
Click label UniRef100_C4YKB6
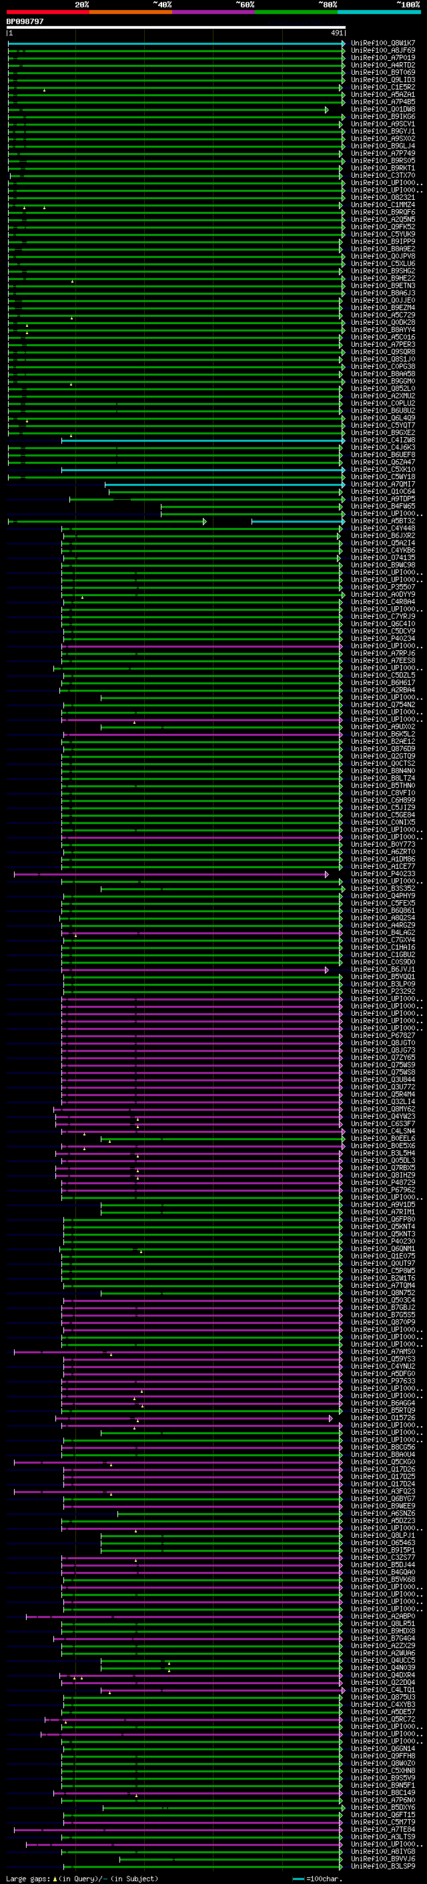click(383, 550)
